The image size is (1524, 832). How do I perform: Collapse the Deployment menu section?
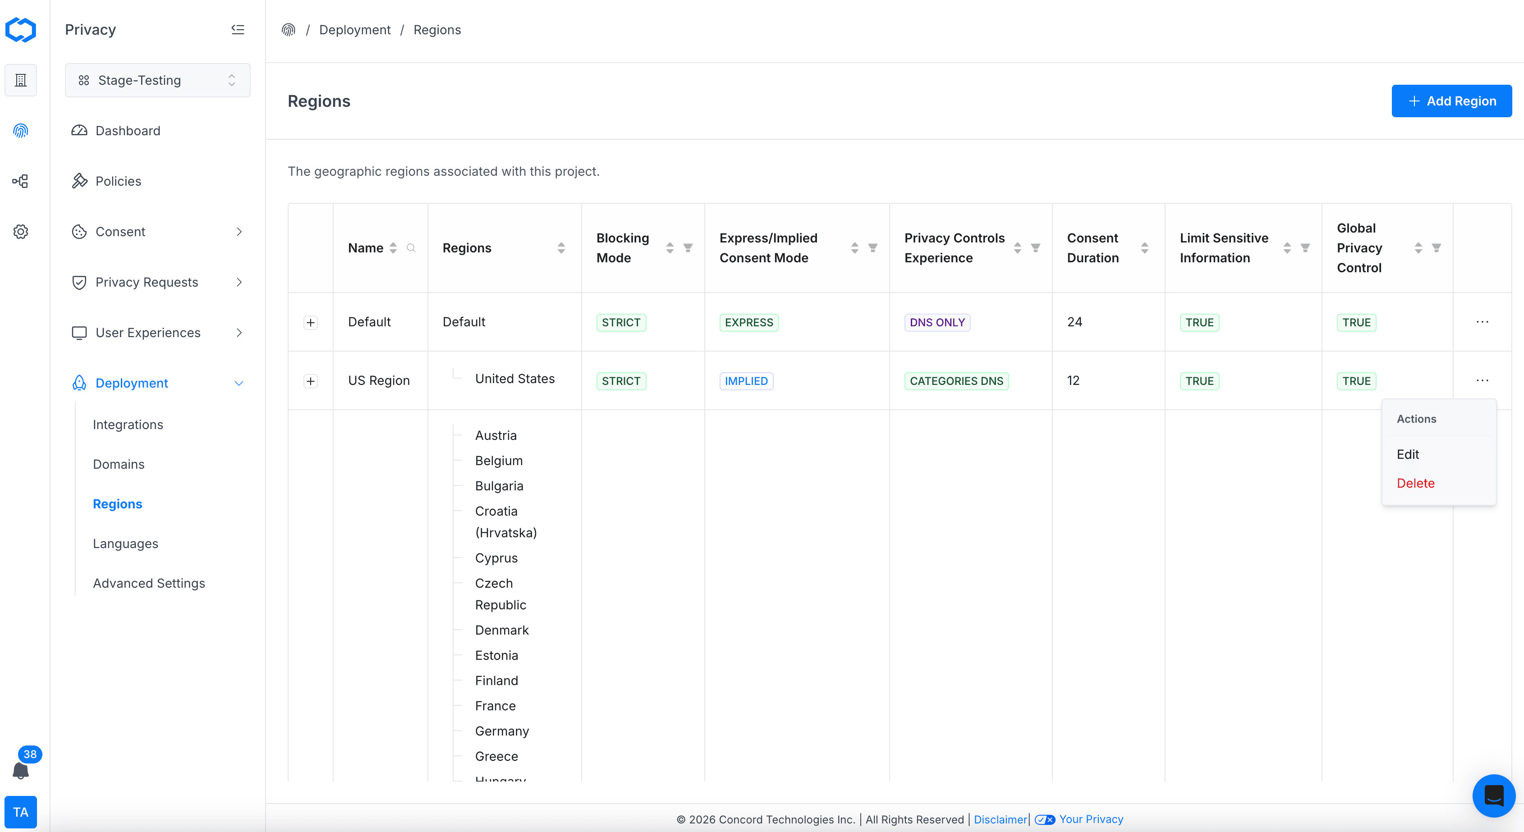click(x=239, y=383)
